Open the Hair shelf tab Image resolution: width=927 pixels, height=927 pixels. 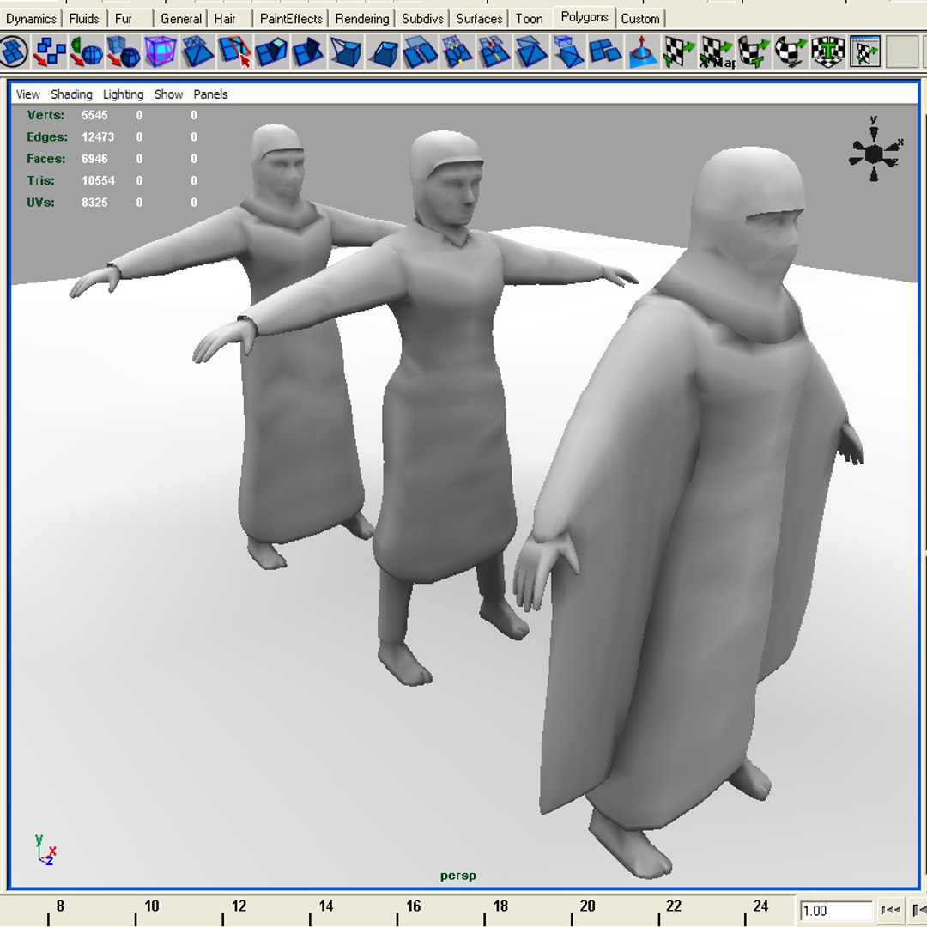(225, 19)
